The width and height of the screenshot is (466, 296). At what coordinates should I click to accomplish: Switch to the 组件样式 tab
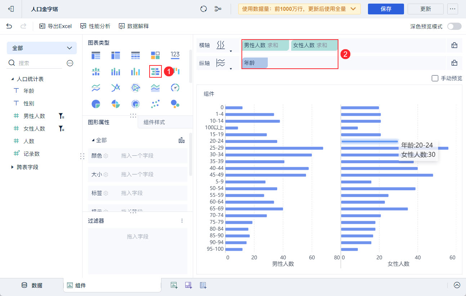click(x=154, y=122)
